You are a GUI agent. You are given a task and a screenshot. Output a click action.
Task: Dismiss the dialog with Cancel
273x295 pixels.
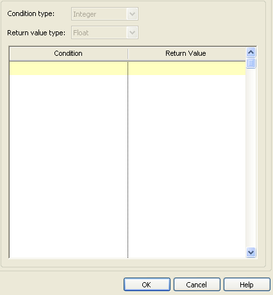pos(197,285)
